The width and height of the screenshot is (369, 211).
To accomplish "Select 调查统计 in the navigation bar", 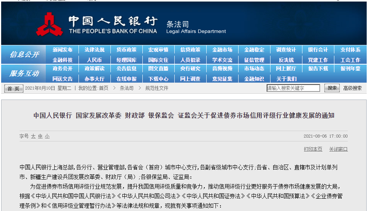I will pyautogui.click(x=286, y=50).
